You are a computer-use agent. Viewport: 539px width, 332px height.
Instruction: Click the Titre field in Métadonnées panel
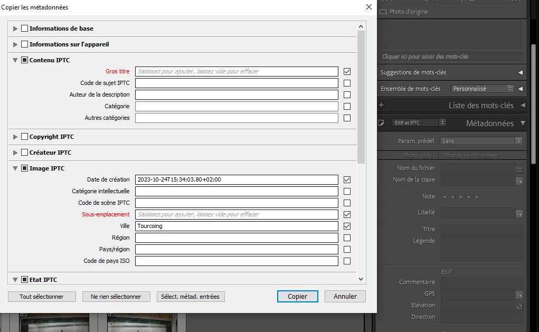click(x=482, y=229)
